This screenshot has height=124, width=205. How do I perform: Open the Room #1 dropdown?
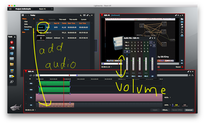coord(52,9)
